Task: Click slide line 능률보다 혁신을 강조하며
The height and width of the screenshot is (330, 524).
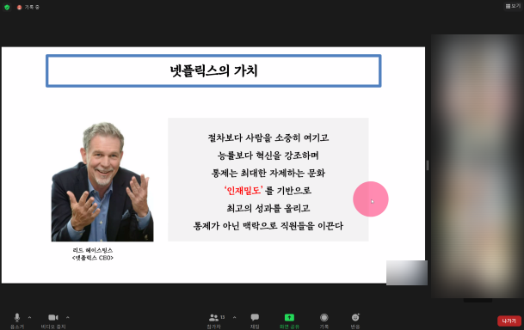Action: tap(268, 156)
